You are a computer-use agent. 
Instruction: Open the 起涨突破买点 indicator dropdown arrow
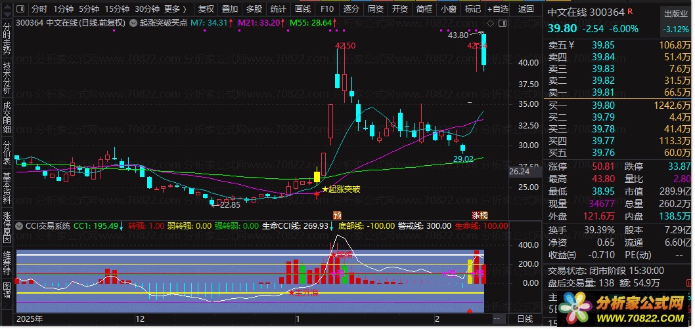tap(133, 23)
